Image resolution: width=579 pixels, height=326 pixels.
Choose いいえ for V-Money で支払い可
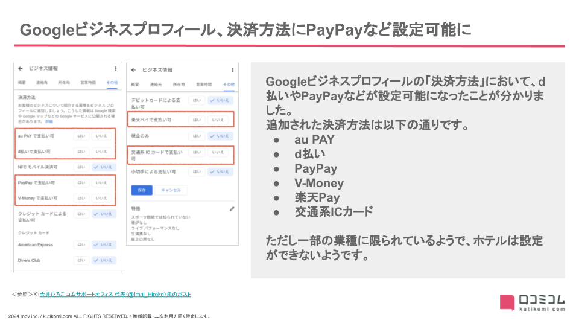[101, 198]
